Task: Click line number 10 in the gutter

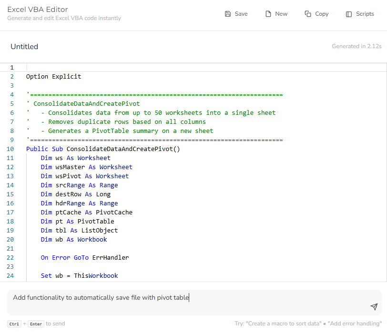Action: (10, 149)
